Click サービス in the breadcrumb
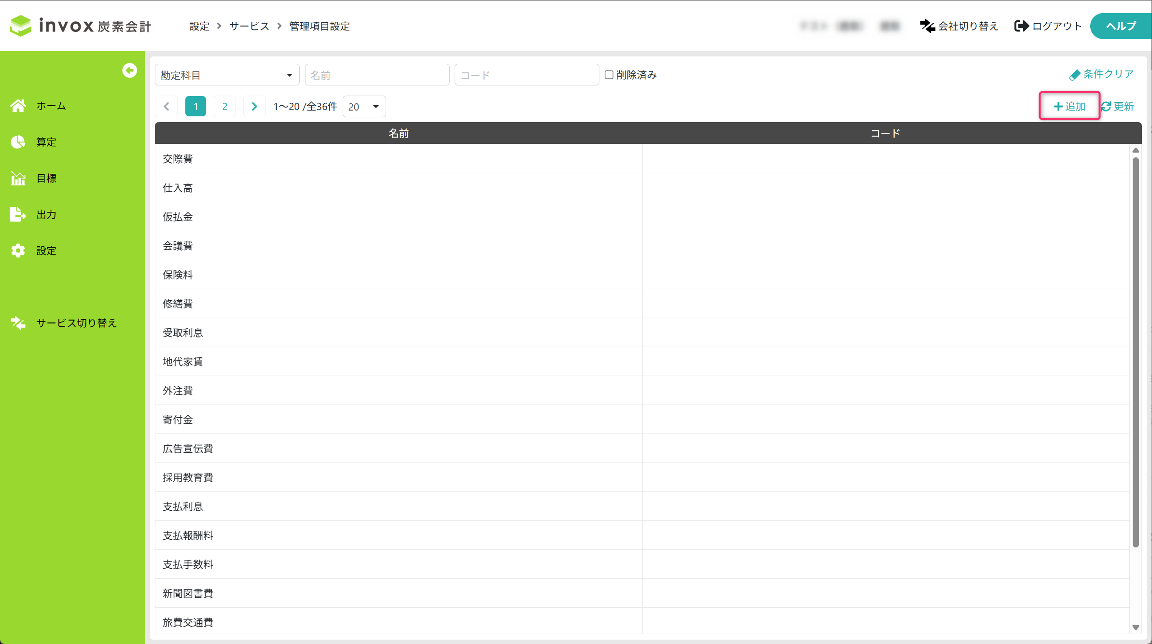The height and width of the screenshot is (644, 1152). [249, 26]
